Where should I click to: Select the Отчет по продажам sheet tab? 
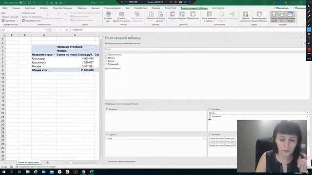coord(28,162)
